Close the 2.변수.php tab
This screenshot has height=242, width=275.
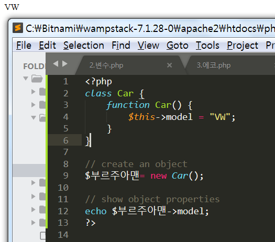(169, 65)
